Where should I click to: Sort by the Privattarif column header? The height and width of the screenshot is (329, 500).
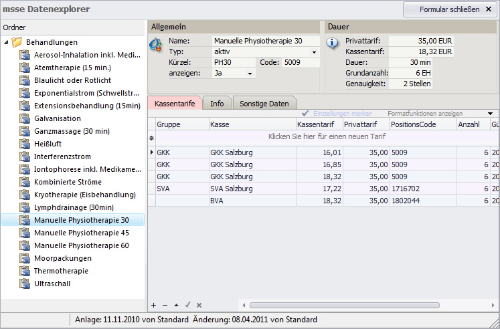coord(366,124)
